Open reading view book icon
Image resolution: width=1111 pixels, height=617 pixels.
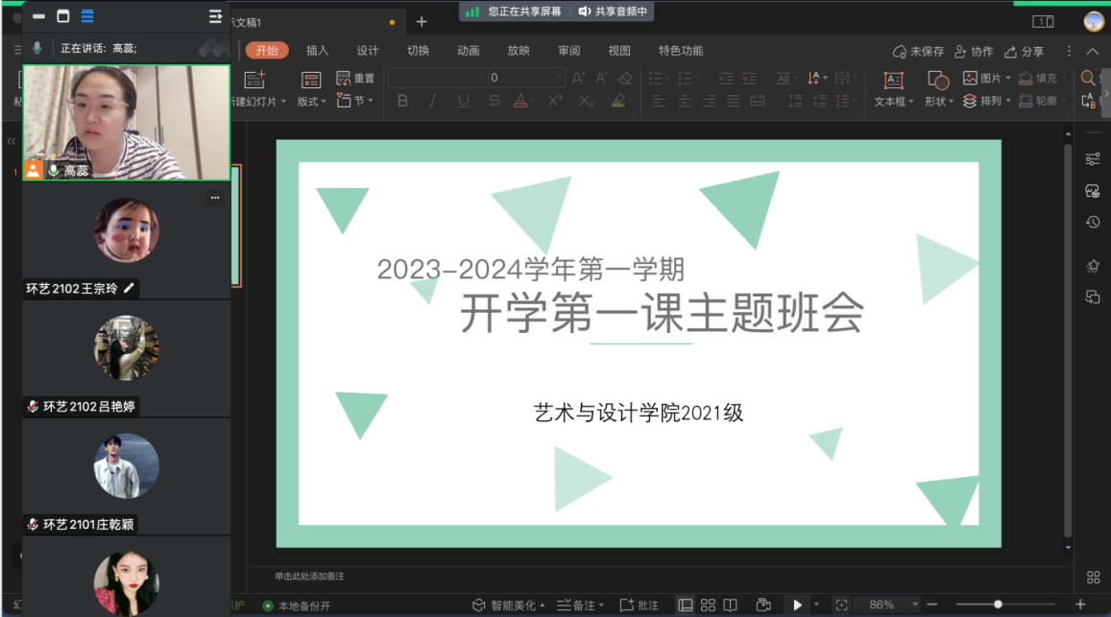pos(731,605)
